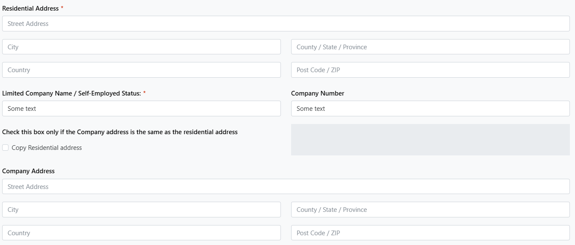575x245 pixels.
Task: Click the Residential Address Street Address field
Action: click(286, 24)
